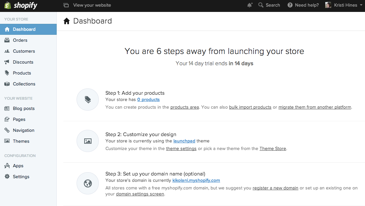The height and width of the screenshot is (206, 365).
Task: Open the Orders section
Action: click(x=20, y=40)
